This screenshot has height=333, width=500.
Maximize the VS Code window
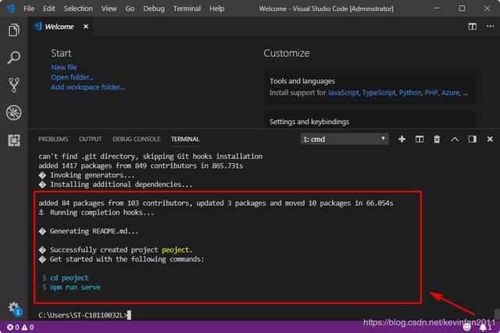[462, 9]
